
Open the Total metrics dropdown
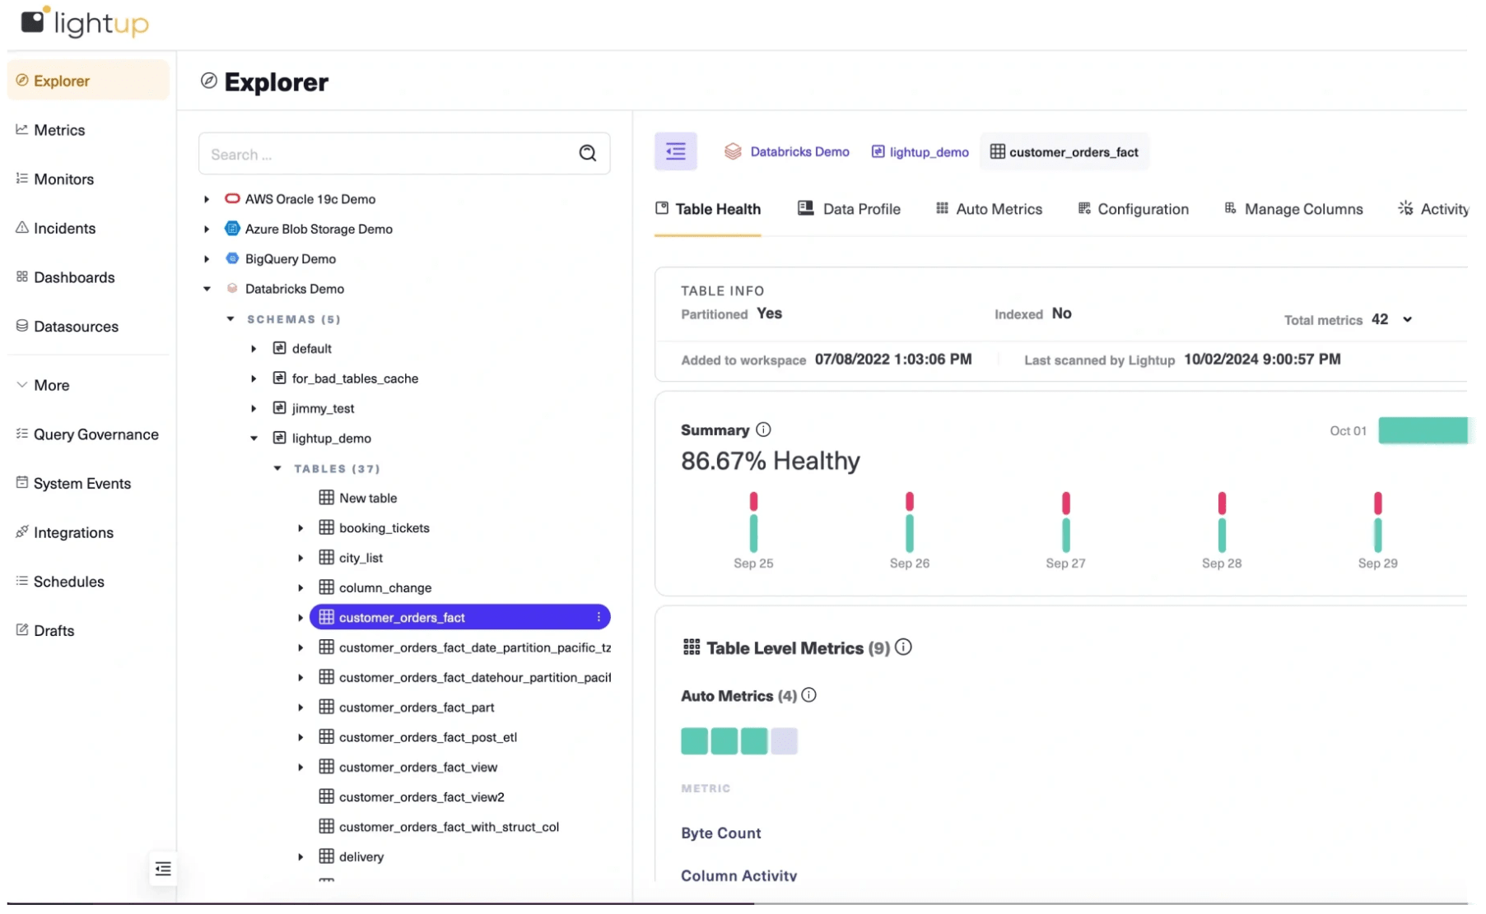coord(1408,319)
